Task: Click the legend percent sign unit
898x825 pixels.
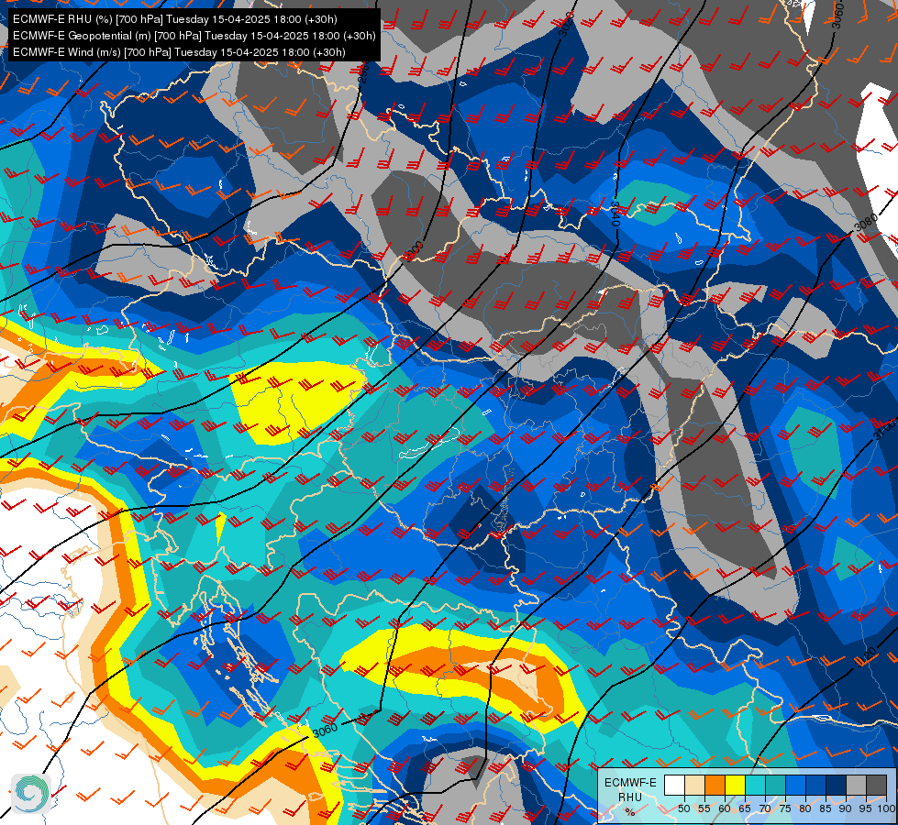Action: tap(630, 812)
